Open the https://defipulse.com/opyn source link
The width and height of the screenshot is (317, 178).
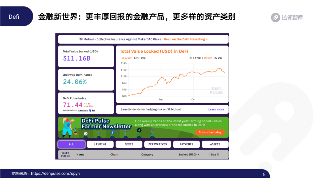[55, 173]
